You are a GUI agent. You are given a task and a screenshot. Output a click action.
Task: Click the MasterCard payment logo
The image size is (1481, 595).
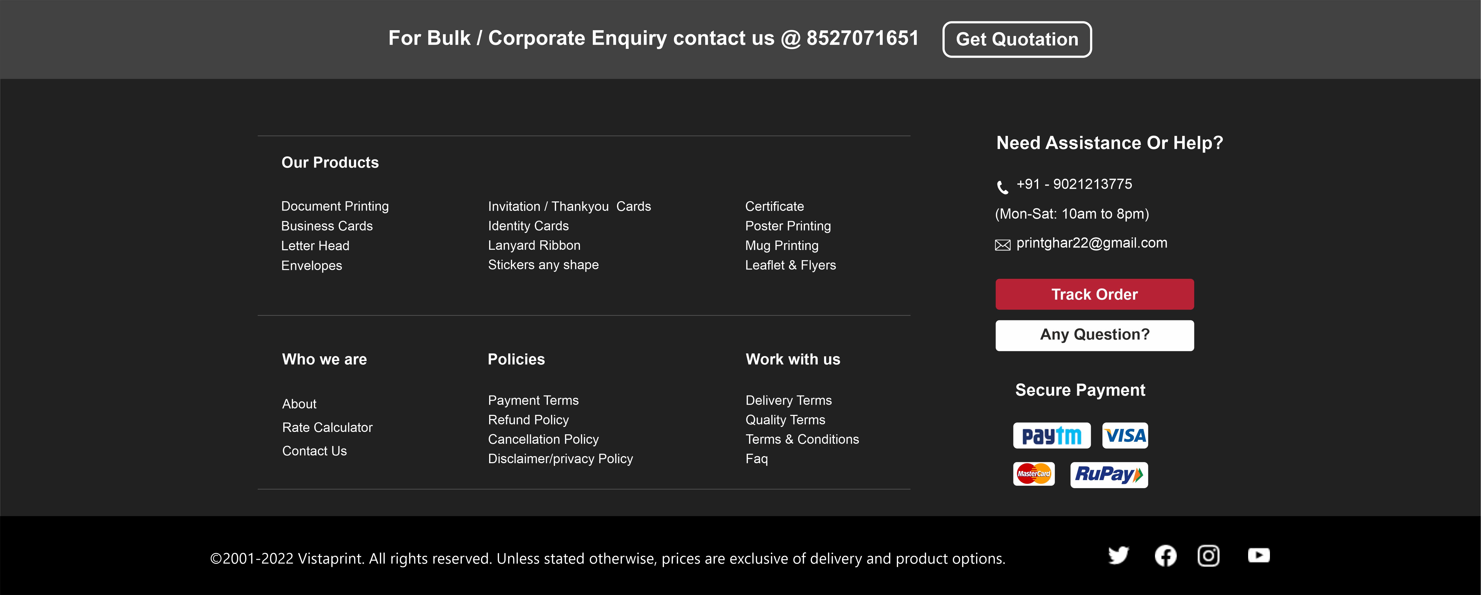tap(1034, 474)
